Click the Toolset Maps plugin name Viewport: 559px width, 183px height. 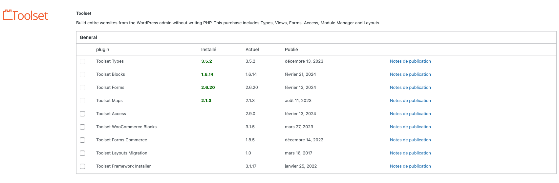(109, 101)
